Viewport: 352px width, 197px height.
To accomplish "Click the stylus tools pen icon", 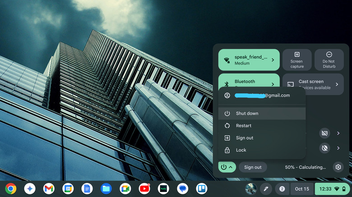I will click(x=266, y=189).
